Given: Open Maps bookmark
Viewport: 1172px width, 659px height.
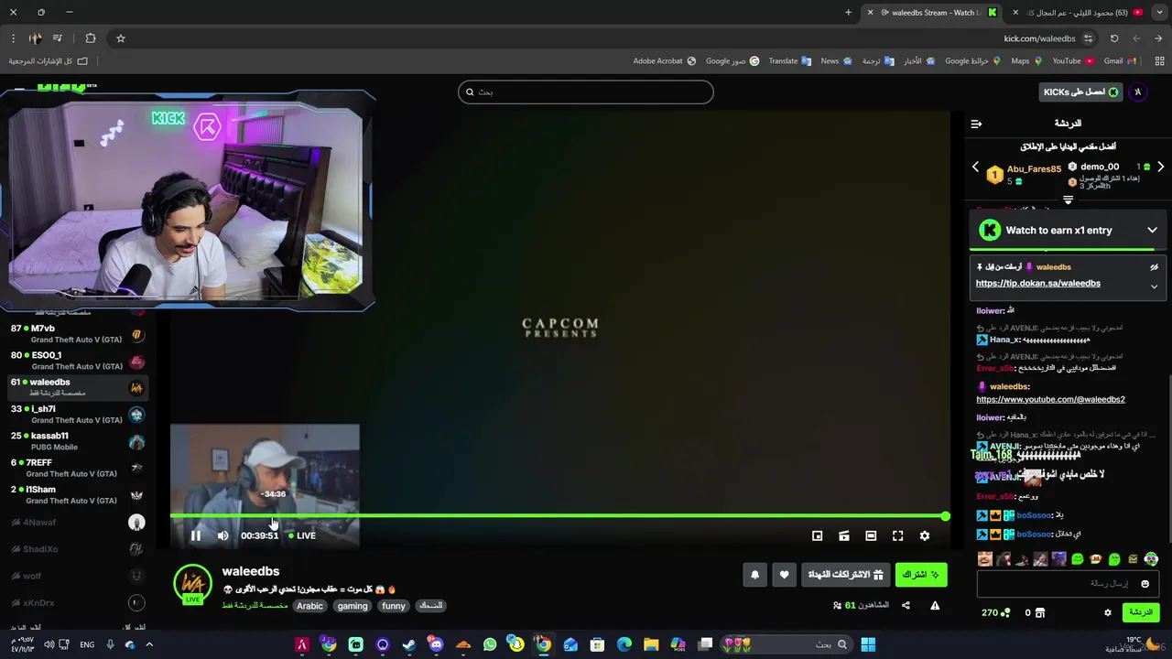Looking at the screenshot, I should pyautogui.click(x=1026, y=61).
